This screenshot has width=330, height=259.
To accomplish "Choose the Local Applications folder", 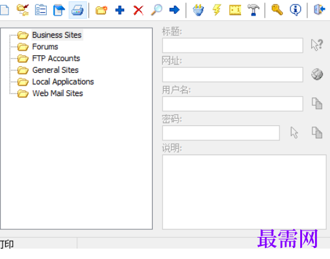I will click(63, 82).
